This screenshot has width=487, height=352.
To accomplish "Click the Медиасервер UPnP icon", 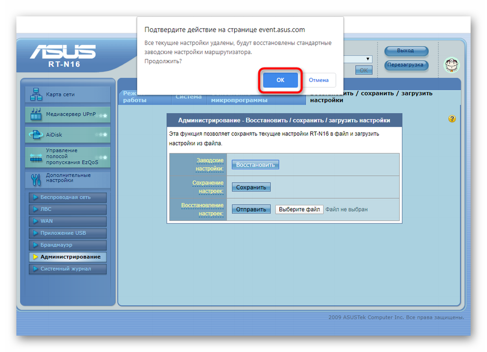I will [36, 114].
